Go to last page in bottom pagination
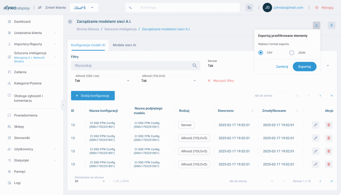This screenshot has height=195, width=341. [x=331, y=181]
